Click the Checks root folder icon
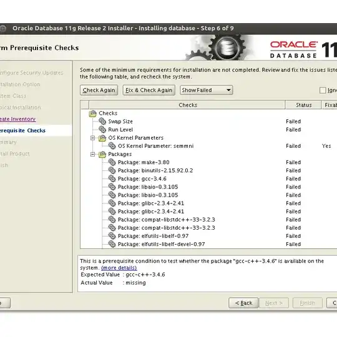The height and width of the screenshot is (337, 337). (x=92, y=114)
